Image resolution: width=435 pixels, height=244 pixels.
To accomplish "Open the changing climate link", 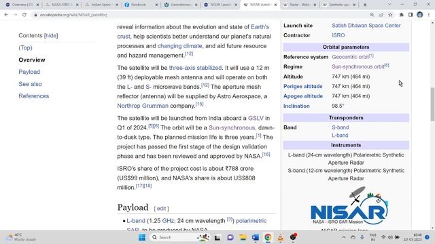I will point(179,46).
